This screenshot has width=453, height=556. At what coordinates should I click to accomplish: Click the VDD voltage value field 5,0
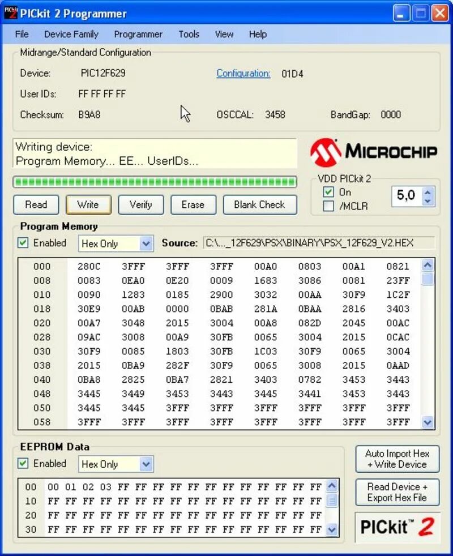(407, 195)
